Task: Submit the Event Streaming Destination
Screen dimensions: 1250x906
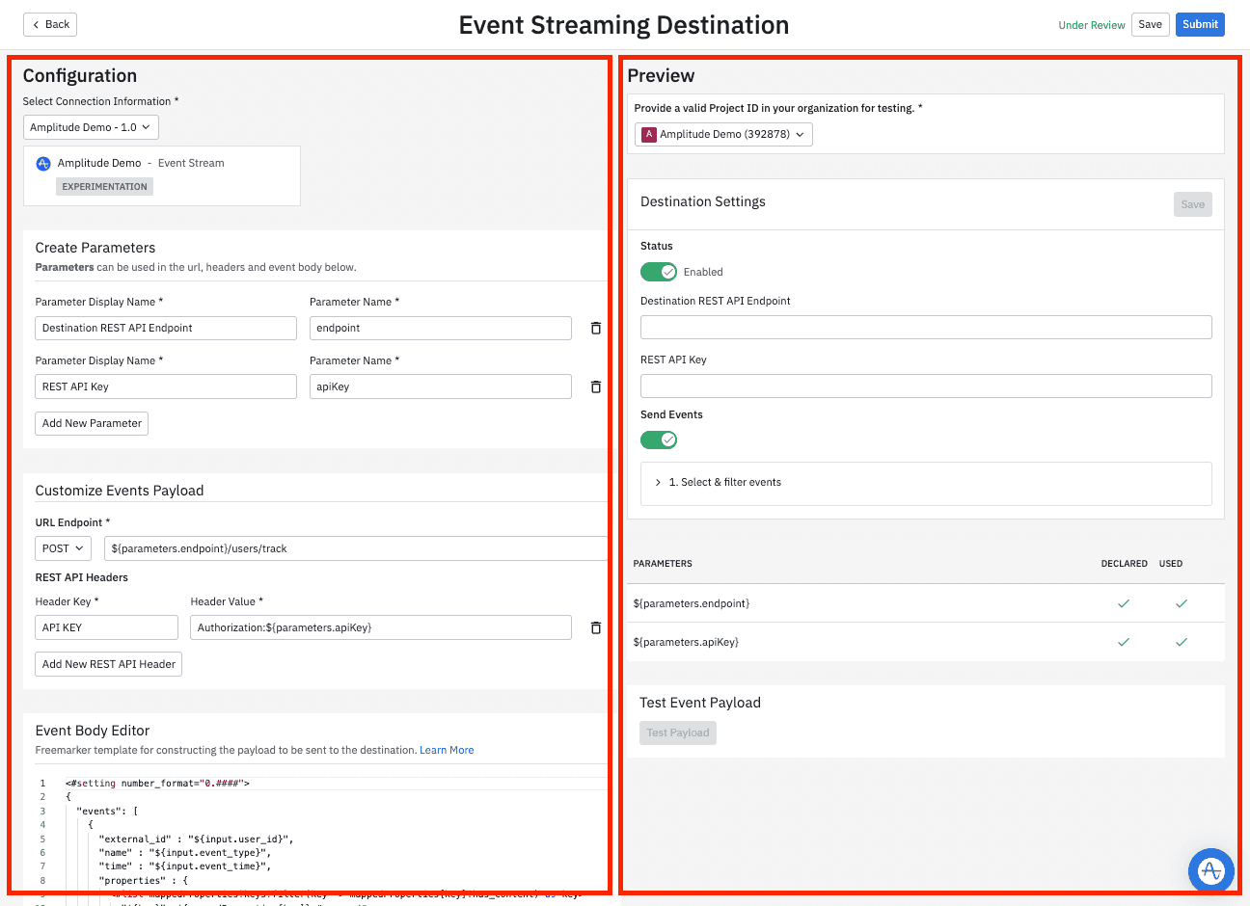Action: [1200, 24]
